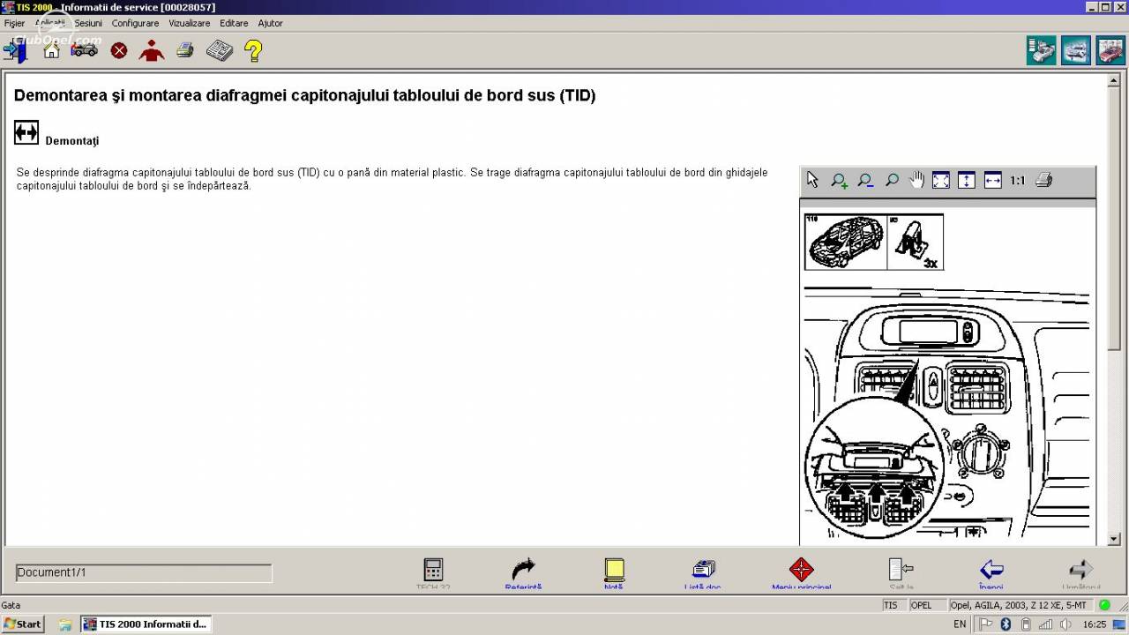The image size is (1129, 635).
Task: Open the Notă yellow note button
Action: (614, 573)
